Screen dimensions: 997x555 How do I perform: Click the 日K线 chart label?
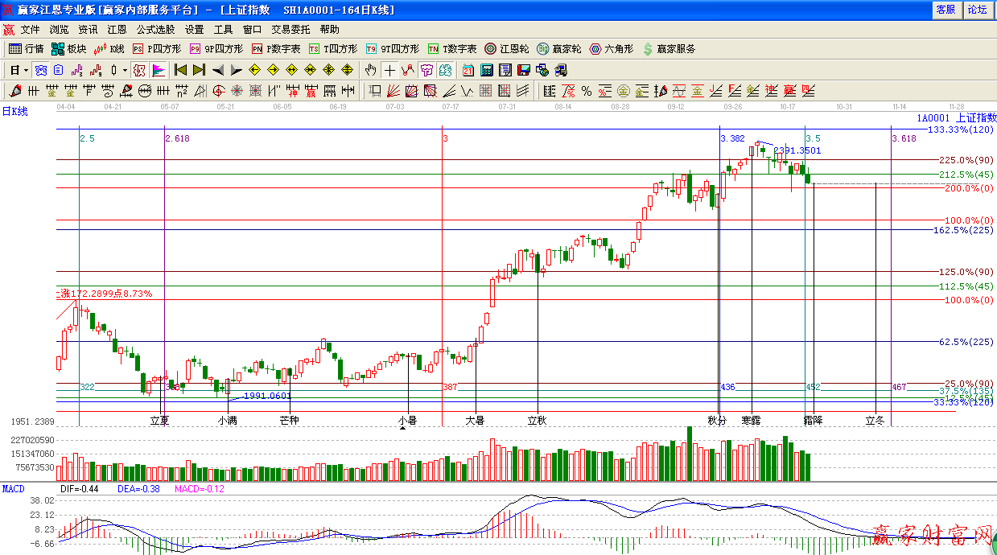click(x=14, y=112)
